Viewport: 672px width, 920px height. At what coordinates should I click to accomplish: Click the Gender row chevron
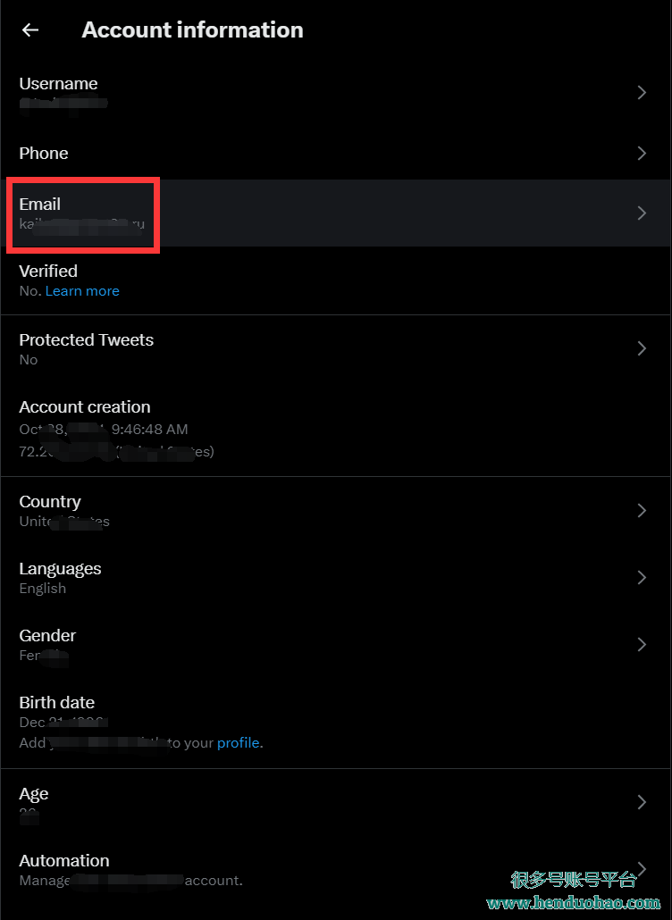[x=642, y=644]
